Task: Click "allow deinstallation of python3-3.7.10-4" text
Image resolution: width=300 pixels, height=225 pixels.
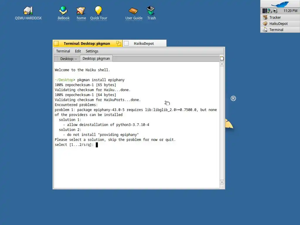Action: (x=108, y=125)
